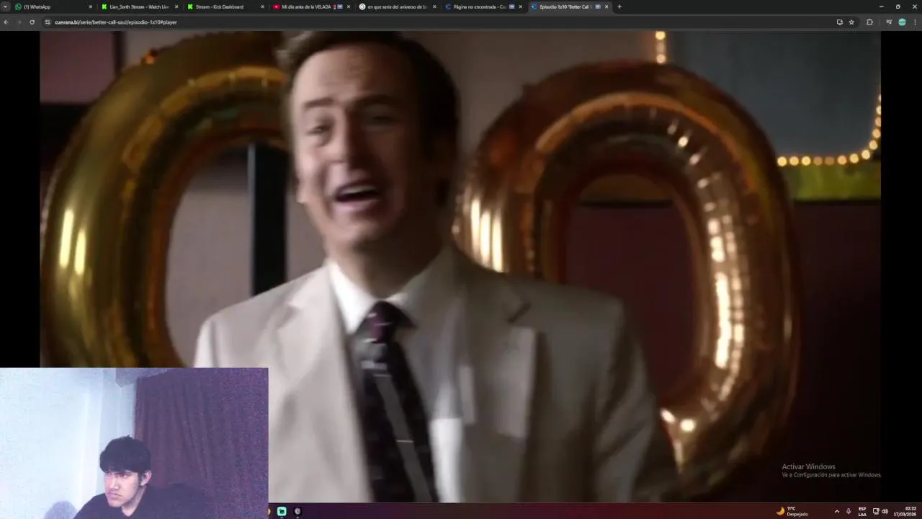The height and width of the screenshot is (519, 922).
Task: Close the 'en que serie del universo' tab
Action: tap(434, 6)
